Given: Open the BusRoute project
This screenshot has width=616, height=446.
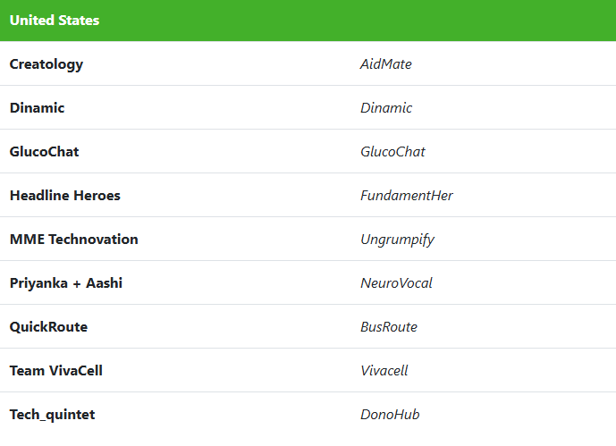Looking at the screenshot, I should coord(389,327).
